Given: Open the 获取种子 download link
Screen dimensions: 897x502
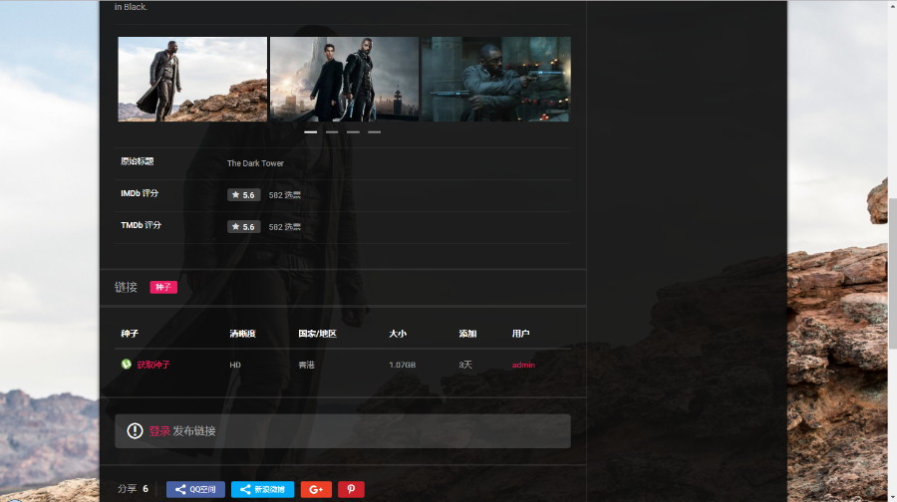Looking at the screenshot, I should click(153, 365).
